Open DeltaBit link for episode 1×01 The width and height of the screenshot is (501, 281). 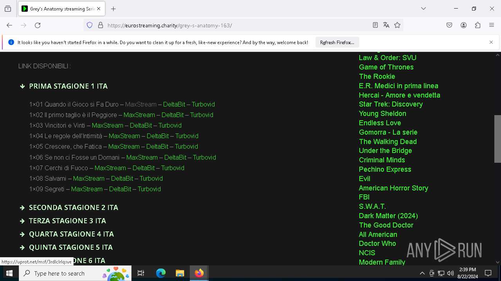coord(174,104)
